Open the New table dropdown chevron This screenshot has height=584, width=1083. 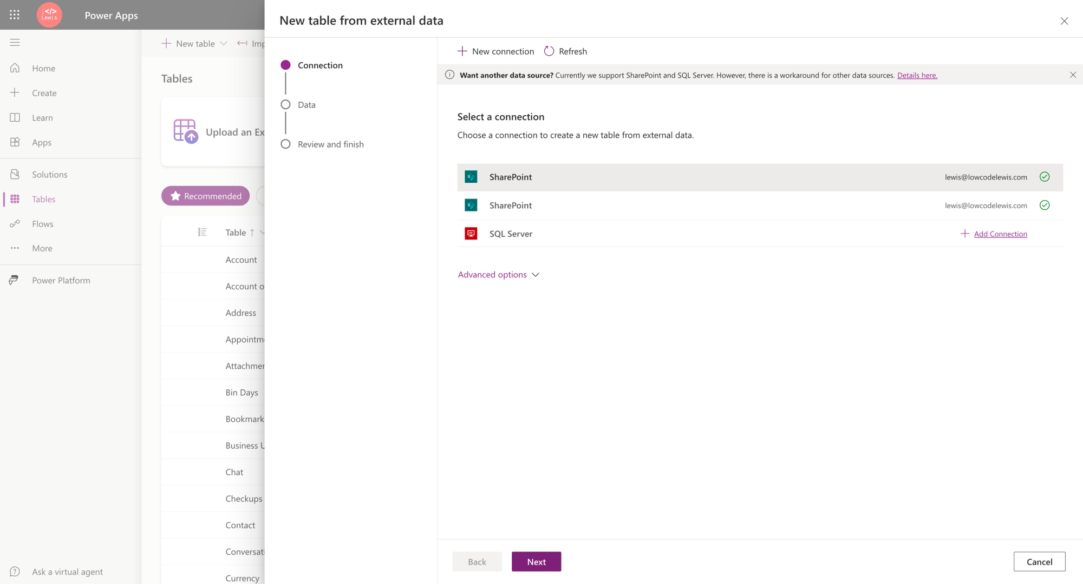tap(223, 43)
